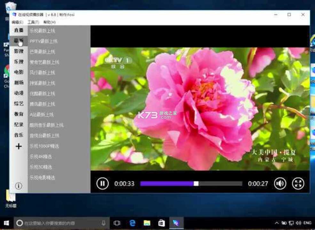Click the video picture showing pink flower

click(200, 109)
